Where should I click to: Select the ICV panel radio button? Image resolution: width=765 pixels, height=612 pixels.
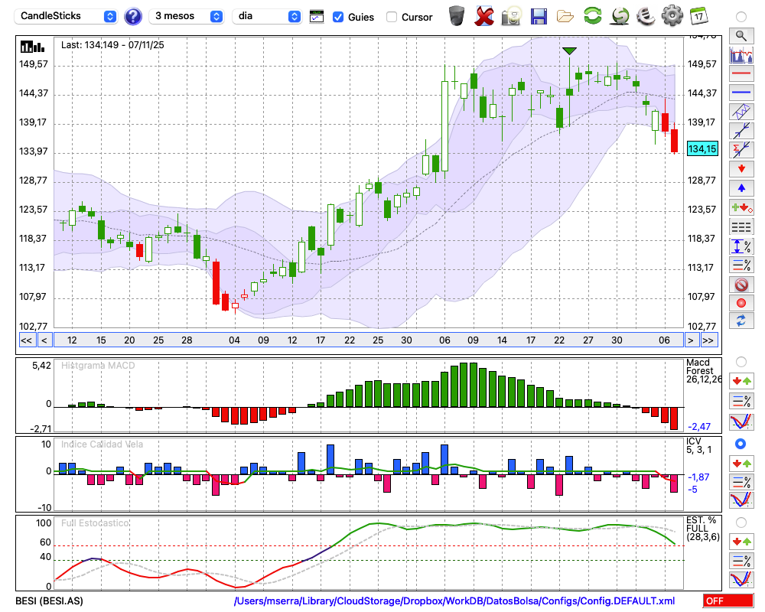(741, 444)
